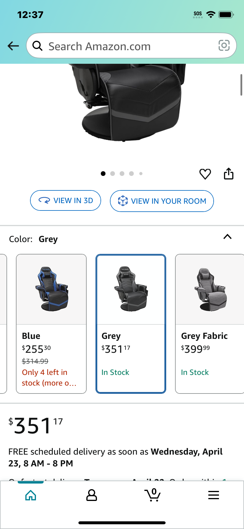Tap the search magnifier icon
This screenshot has height=529, width=244.
coord(37,46)
